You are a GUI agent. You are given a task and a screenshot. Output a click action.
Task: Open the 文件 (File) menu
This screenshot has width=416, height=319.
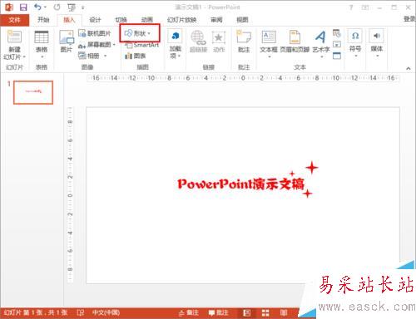(x=14, y=20)
